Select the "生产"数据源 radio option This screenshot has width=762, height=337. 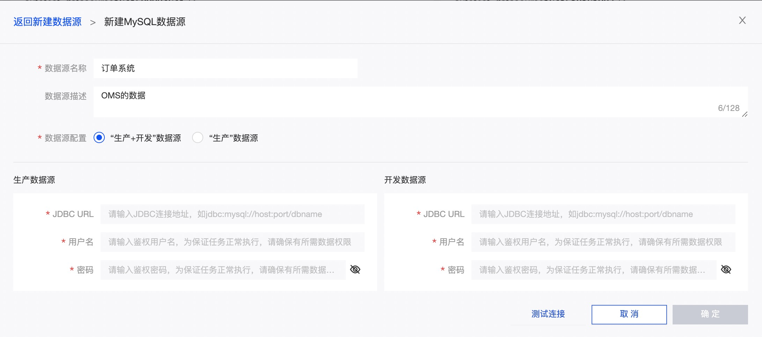click(198, 138)
